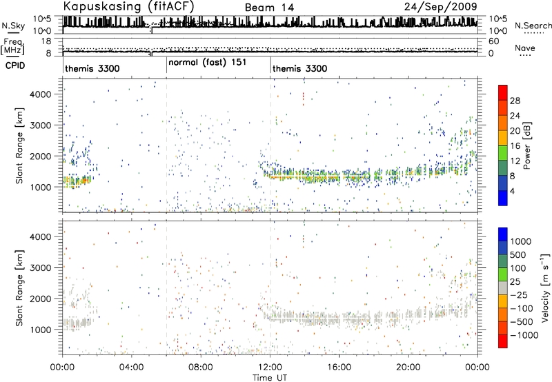Image resolution: width=552 pixels, height=382 pixels.
Task: Select the 500 tick on Velocity scale
Action: 518,255
